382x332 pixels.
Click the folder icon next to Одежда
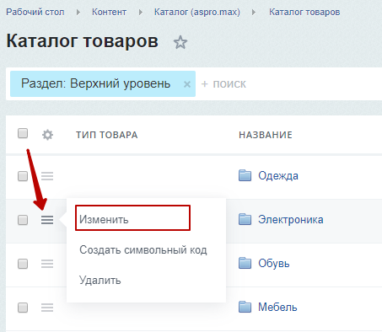(245, 175)
